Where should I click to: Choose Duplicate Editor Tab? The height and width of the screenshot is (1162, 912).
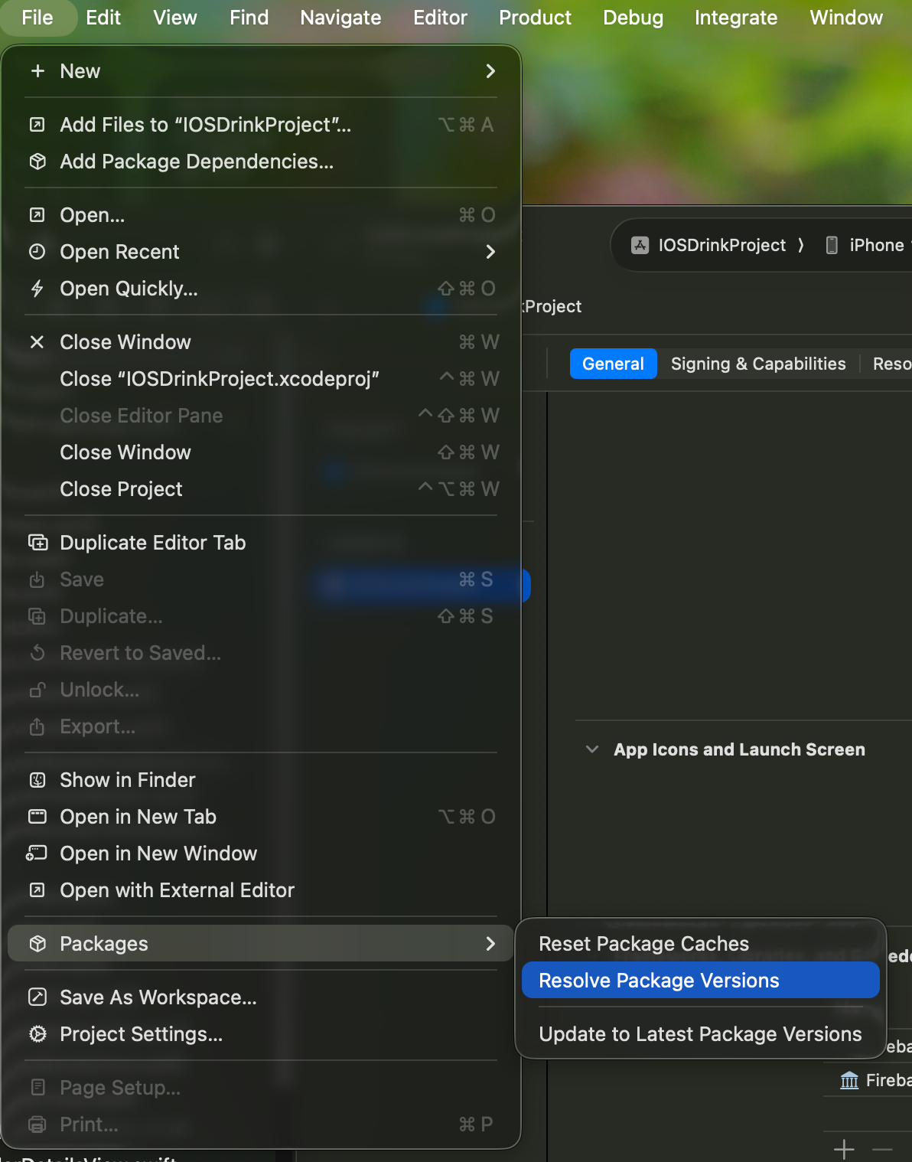[260, 543]
